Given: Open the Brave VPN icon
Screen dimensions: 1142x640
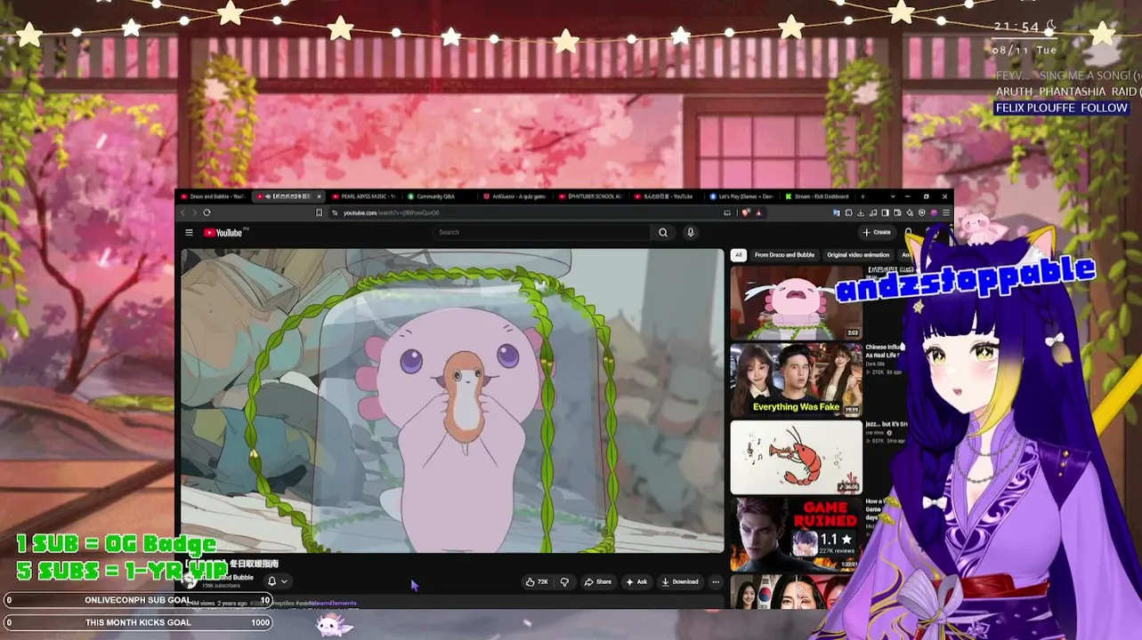Looking at the screenshot, I should pyautogui.click(x=921, y=212).
